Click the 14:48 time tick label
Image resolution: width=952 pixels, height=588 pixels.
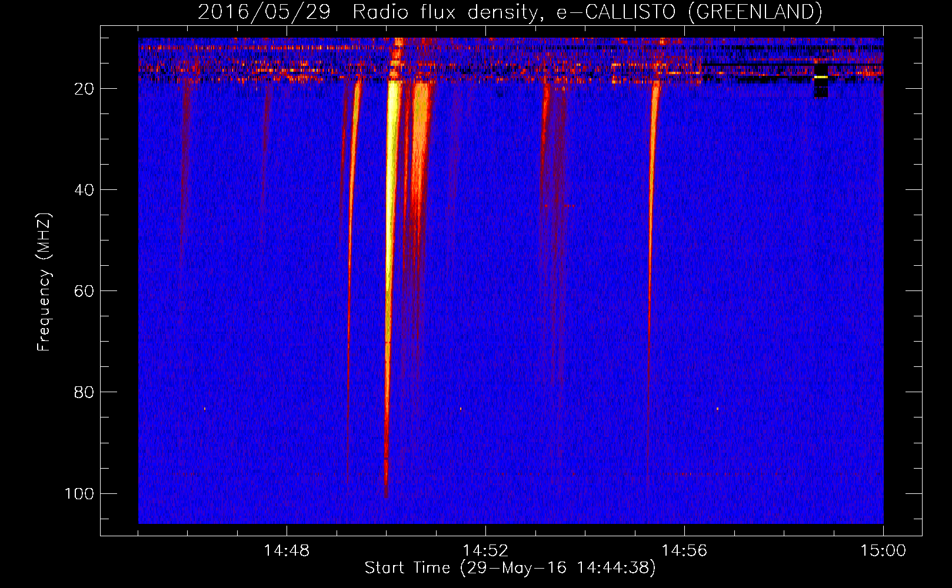click(287, 551)
